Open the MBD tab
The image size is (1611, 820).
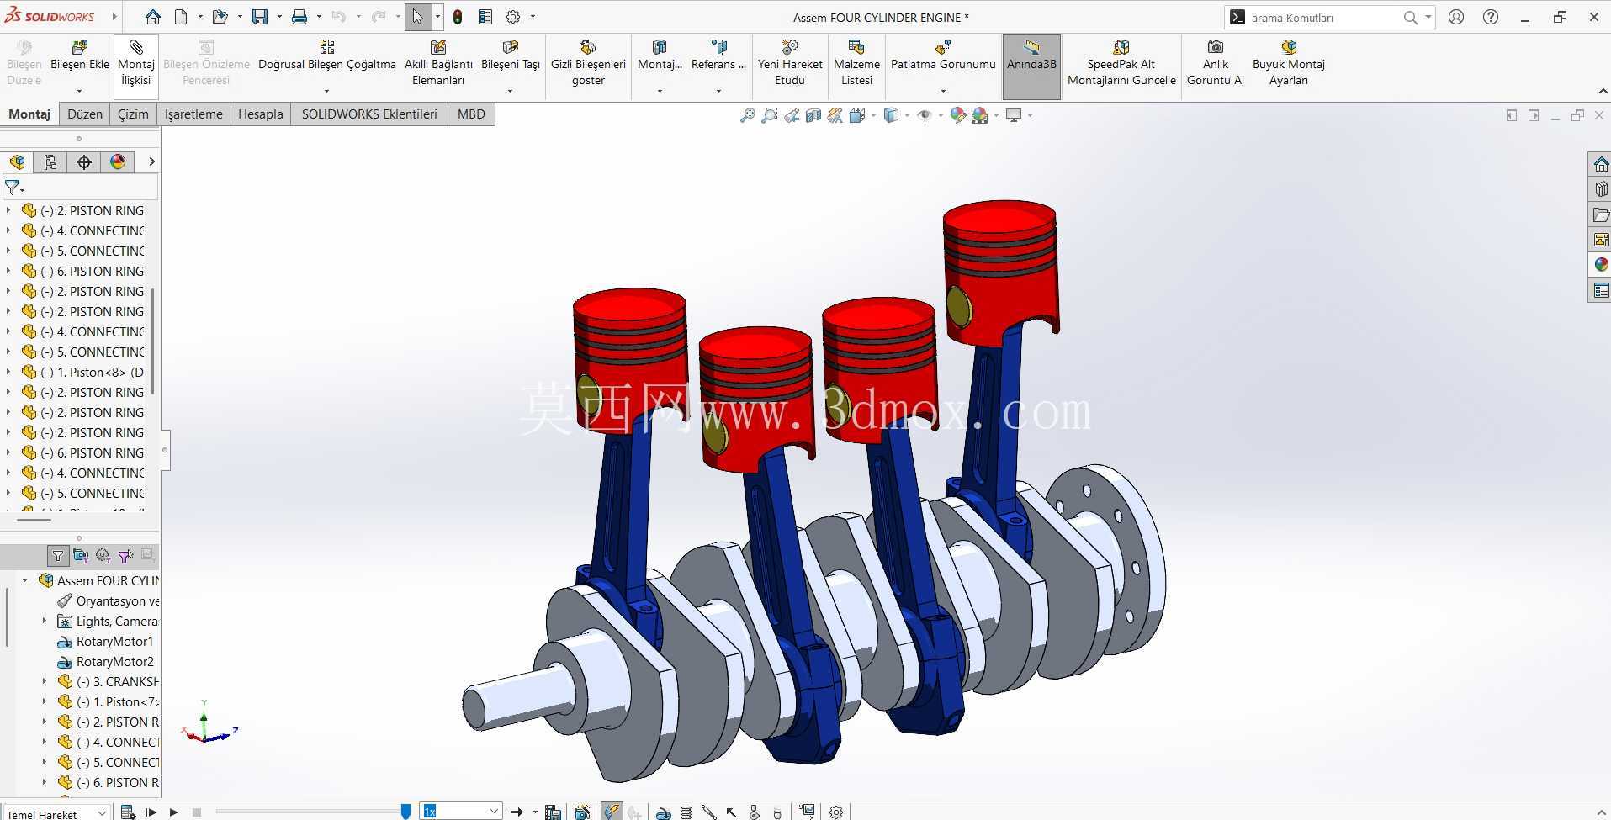[x=471, y=114]
